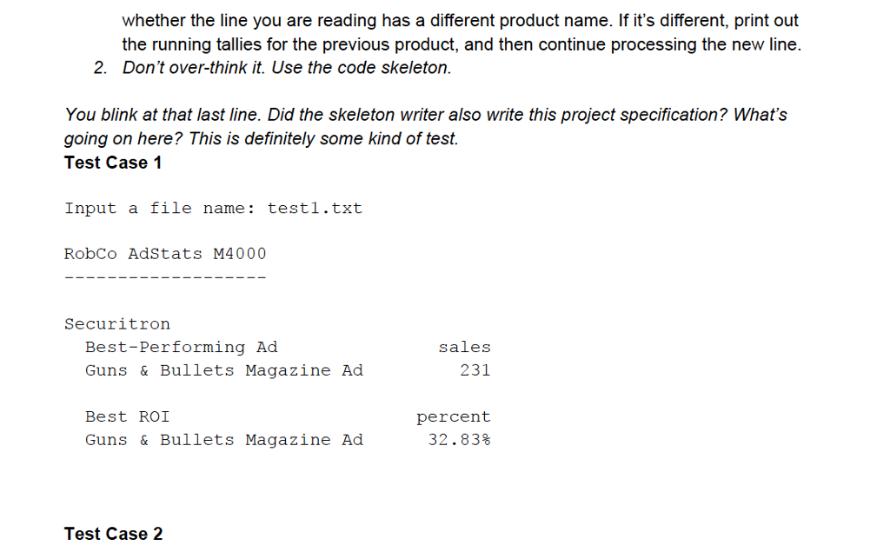
Task: Click the Test Case 1 heading
Action: [x=113, y=163]
